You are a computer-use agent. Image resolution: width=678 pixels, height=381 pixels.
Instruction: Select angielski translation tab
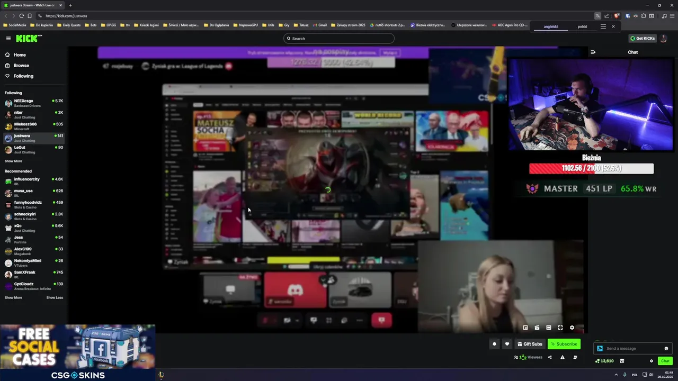tap(551, 26)
